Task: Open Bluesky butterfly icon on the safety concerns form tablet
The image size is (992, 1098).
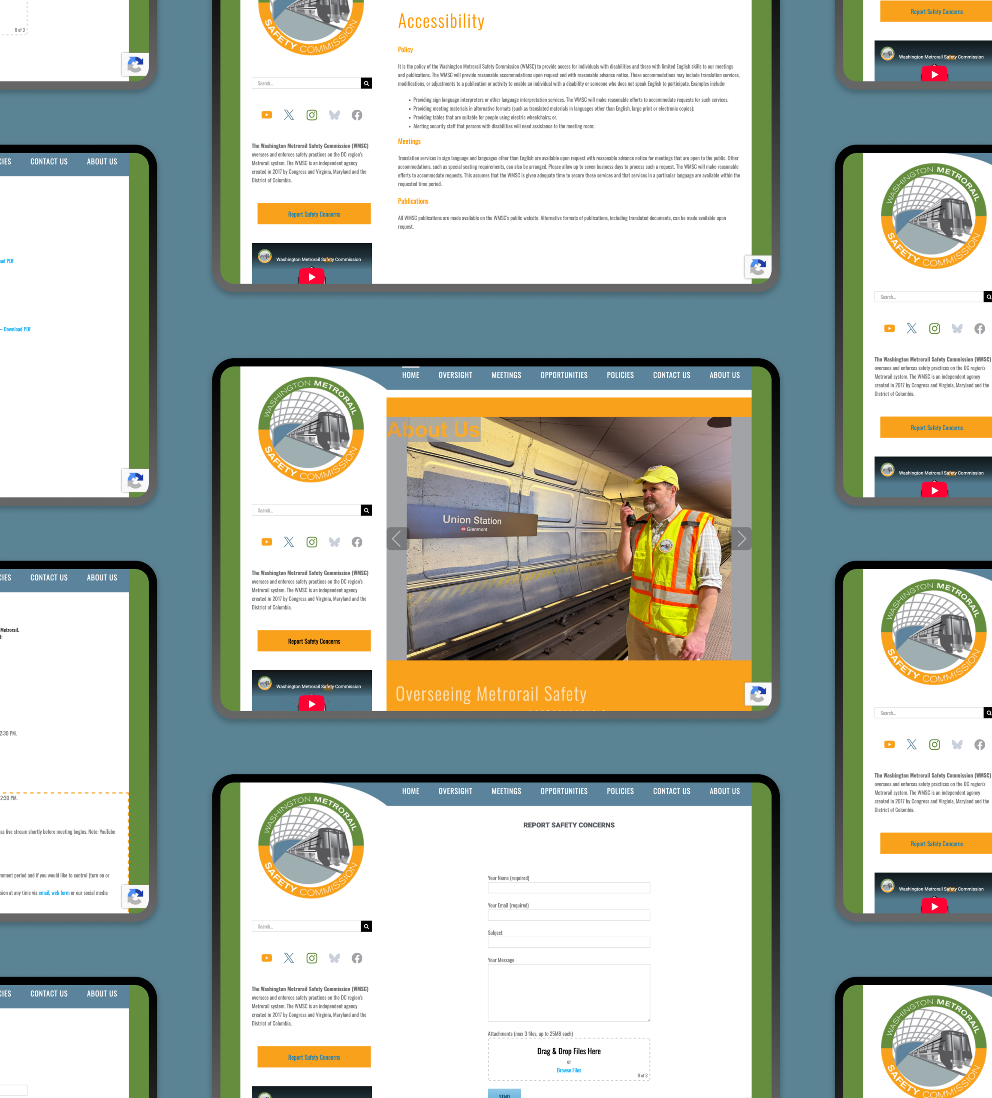Action: click(335, 958)
